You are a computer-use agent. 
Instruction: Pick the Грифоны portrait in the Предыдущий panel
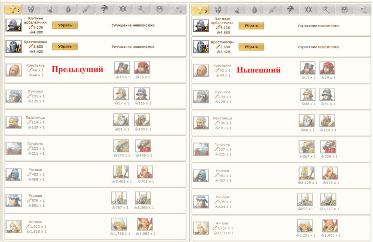14,149
